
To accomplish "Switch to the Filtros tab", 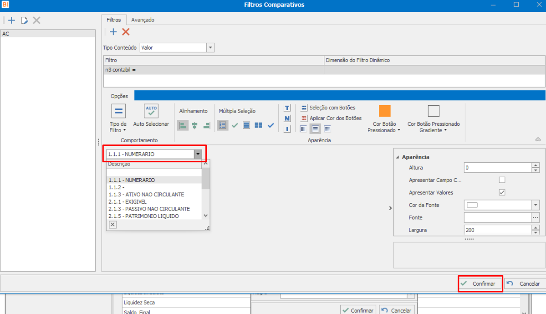I will point(114,20).
